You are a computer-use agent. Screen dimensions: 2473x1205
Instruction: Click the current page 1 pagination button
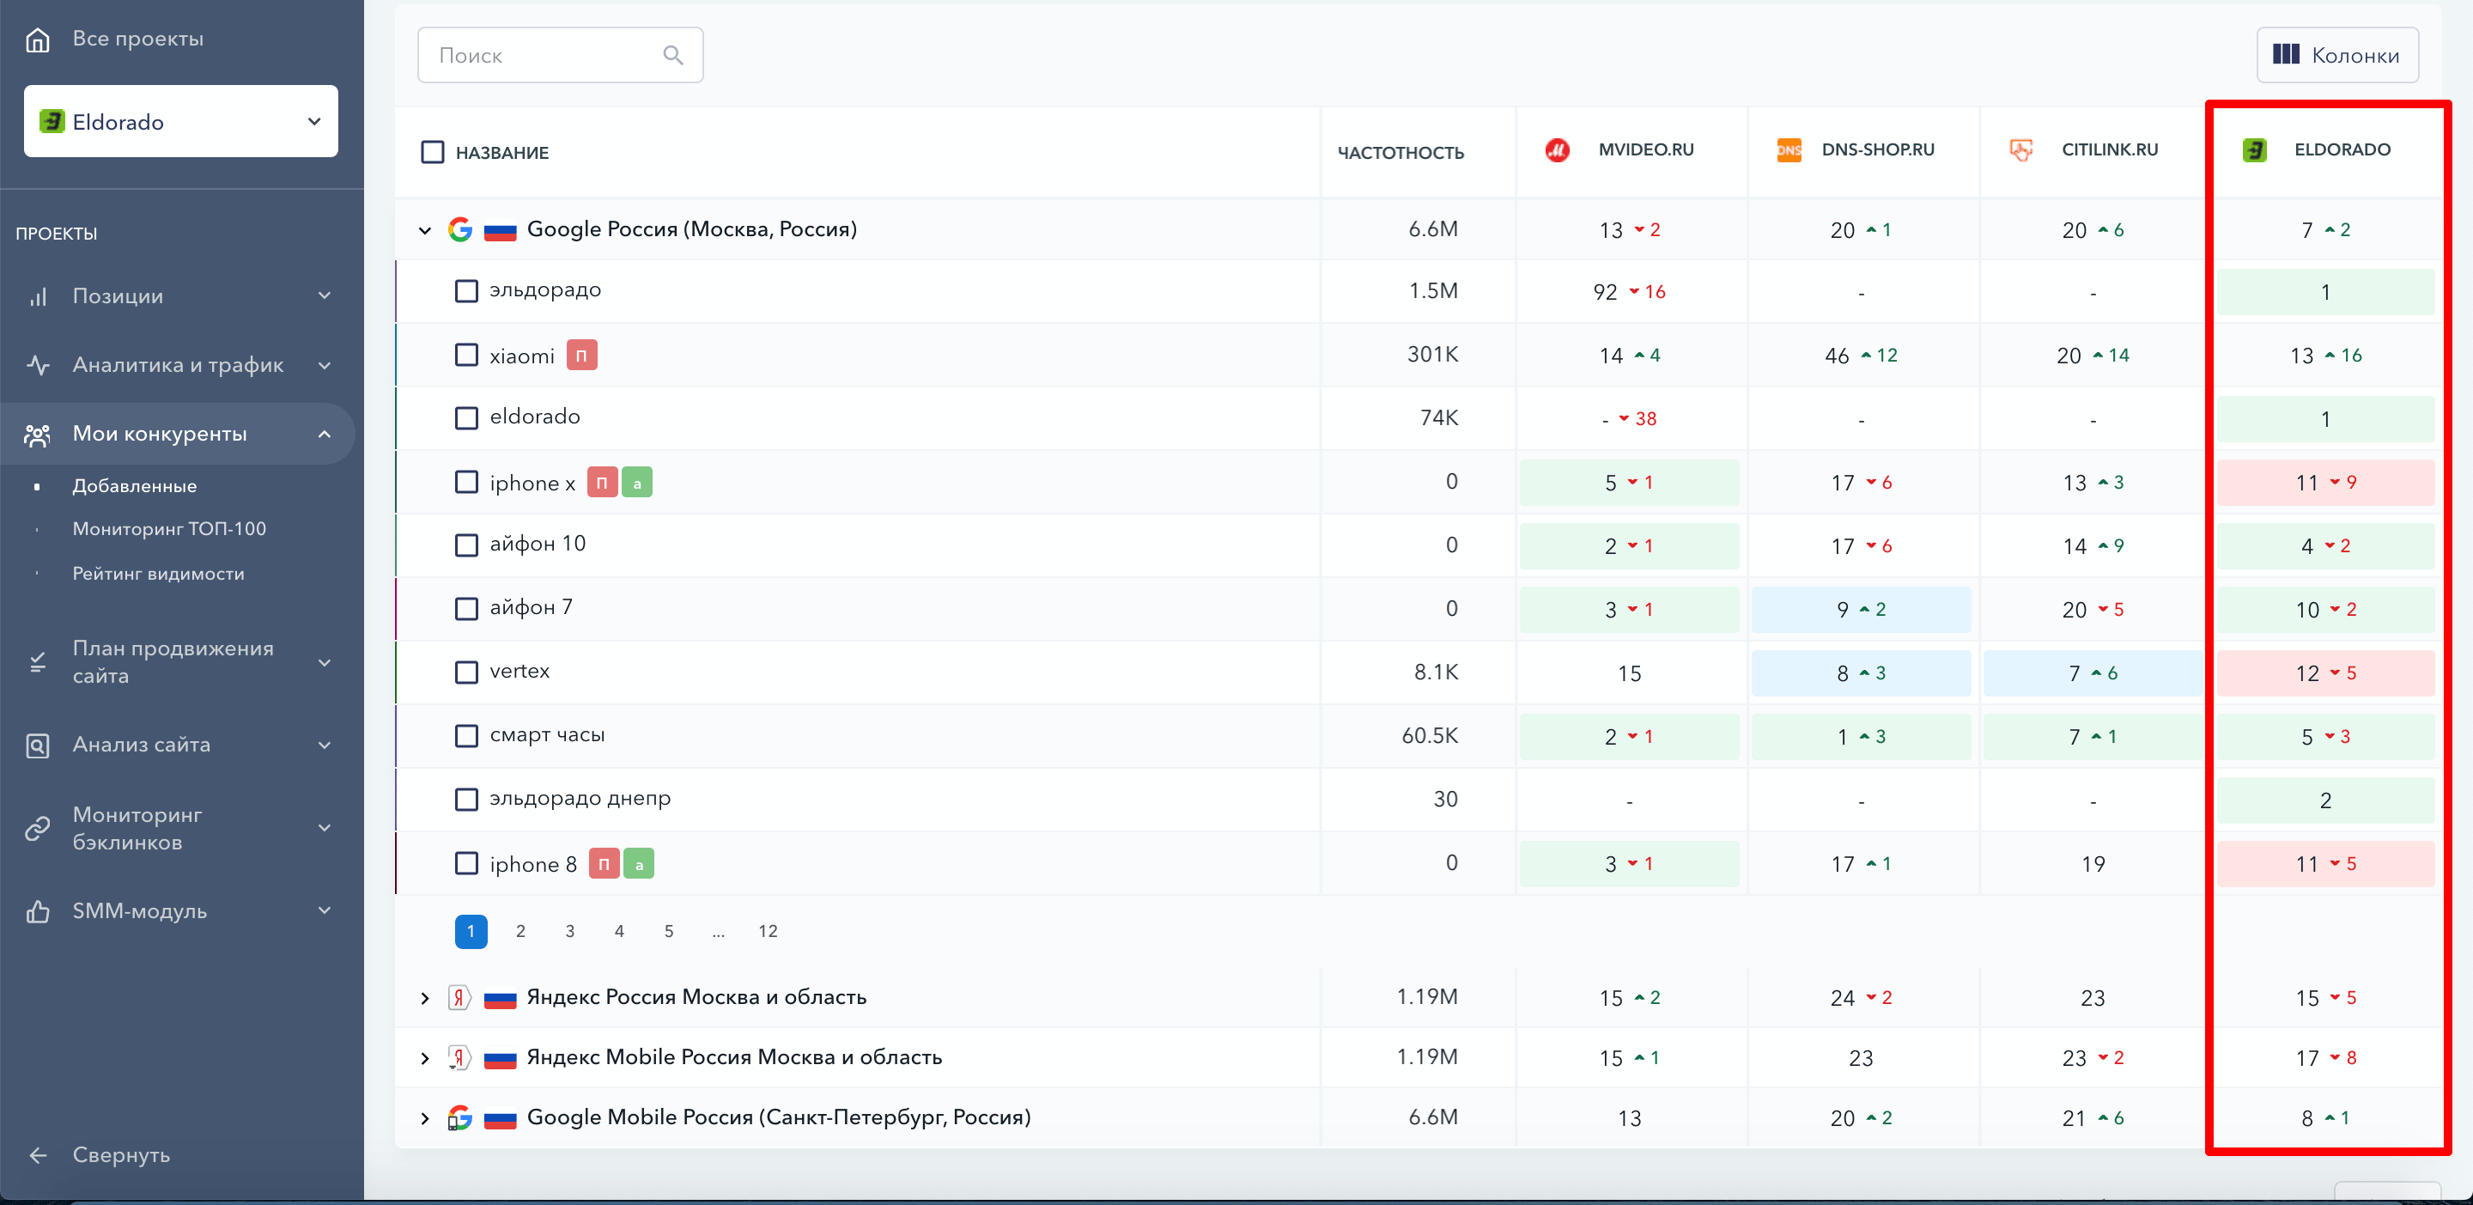coord(471,930)
